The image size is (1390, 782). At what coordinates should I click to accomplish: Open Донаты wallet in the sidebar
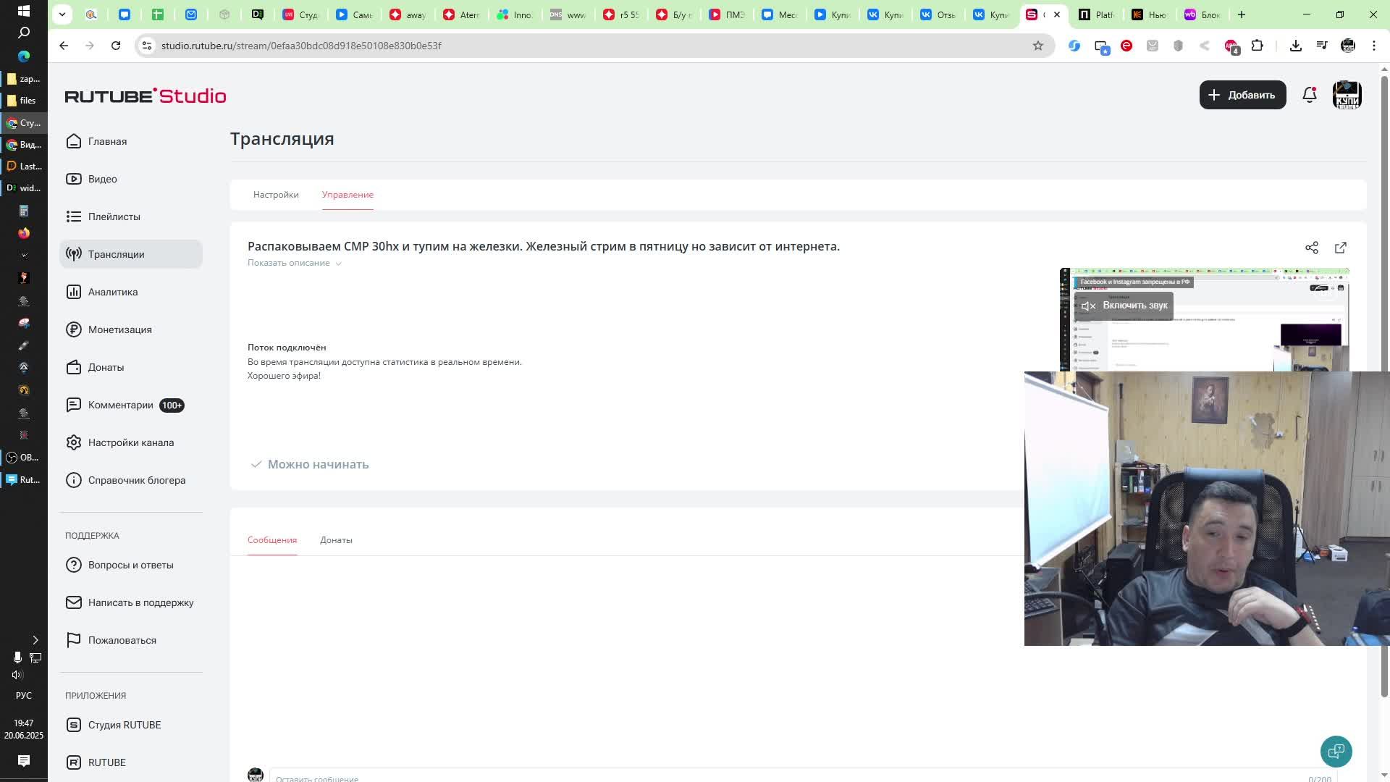106,367
